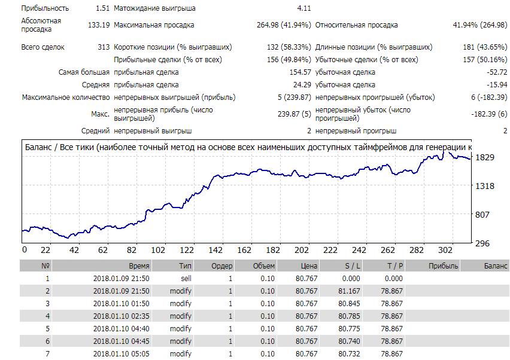Select the modify row timed 2018.01.10 05:05
This screenshot has height=360, width=510.
(121, 353)
